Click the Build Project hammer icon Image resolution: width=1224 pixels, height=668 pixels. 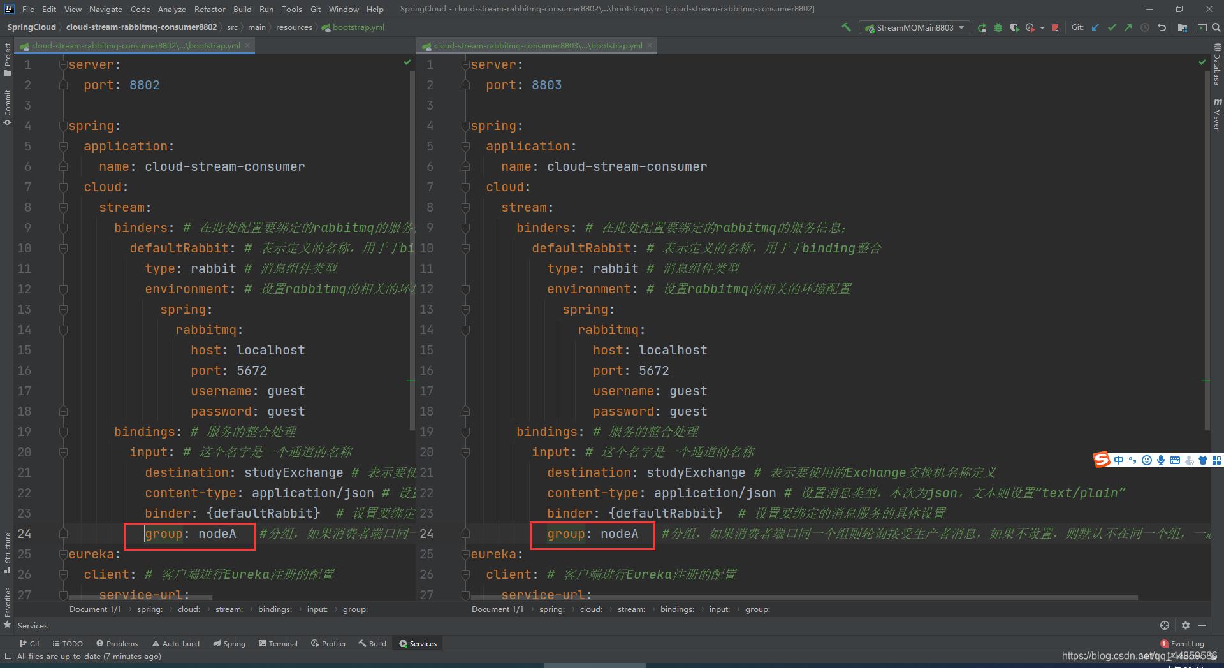tap(847, 27)
